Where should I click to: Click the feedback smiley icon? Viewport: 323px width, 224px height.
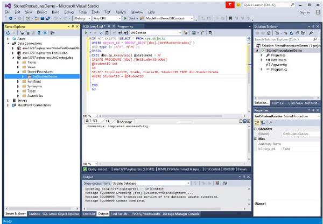[238, 5]
